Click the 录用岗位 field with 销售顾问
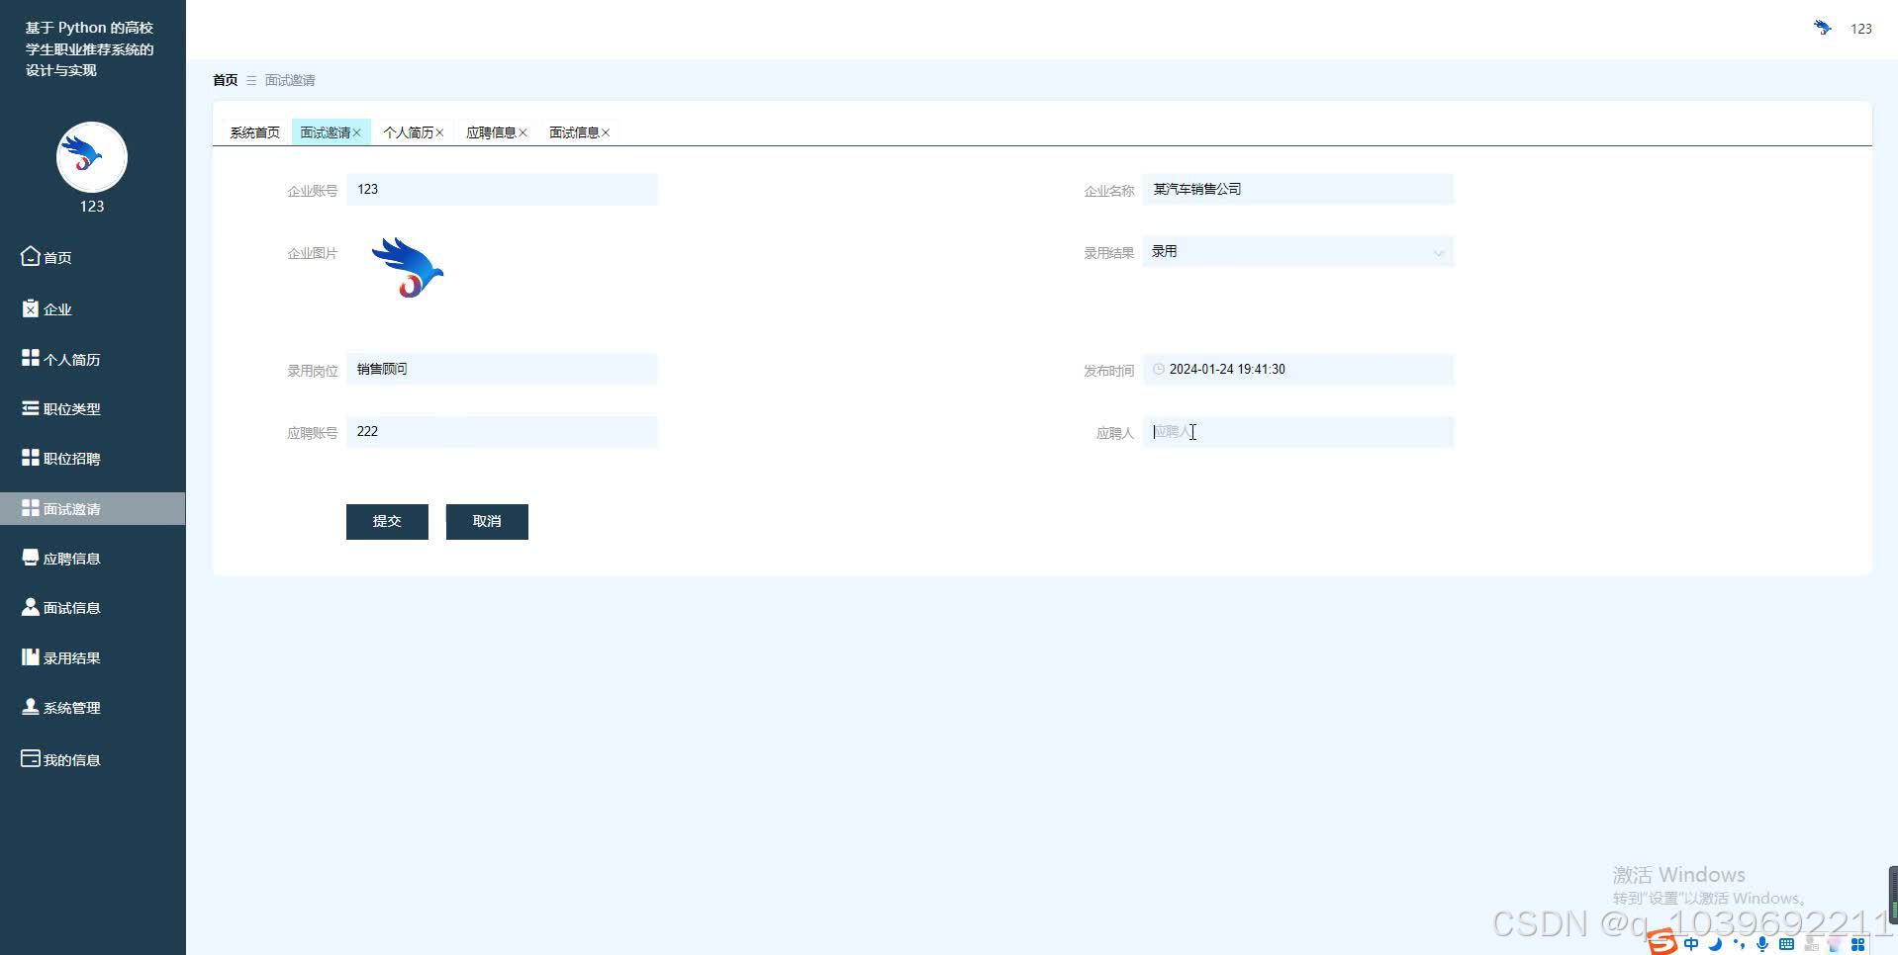Viewport: 1898px width, 955px height. pyautogui.click(x=502, y=369)
